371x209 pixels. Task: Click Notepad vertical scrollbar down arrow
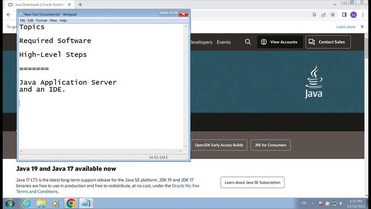pyautogui.click(x=185, y=146)
